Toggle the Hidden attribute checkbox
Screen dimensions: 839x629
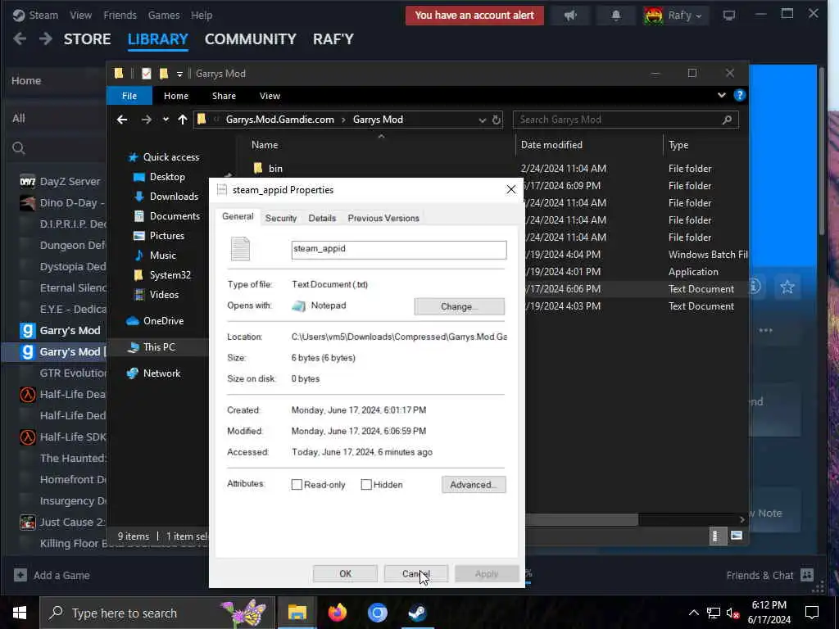[x=366, y=485]
